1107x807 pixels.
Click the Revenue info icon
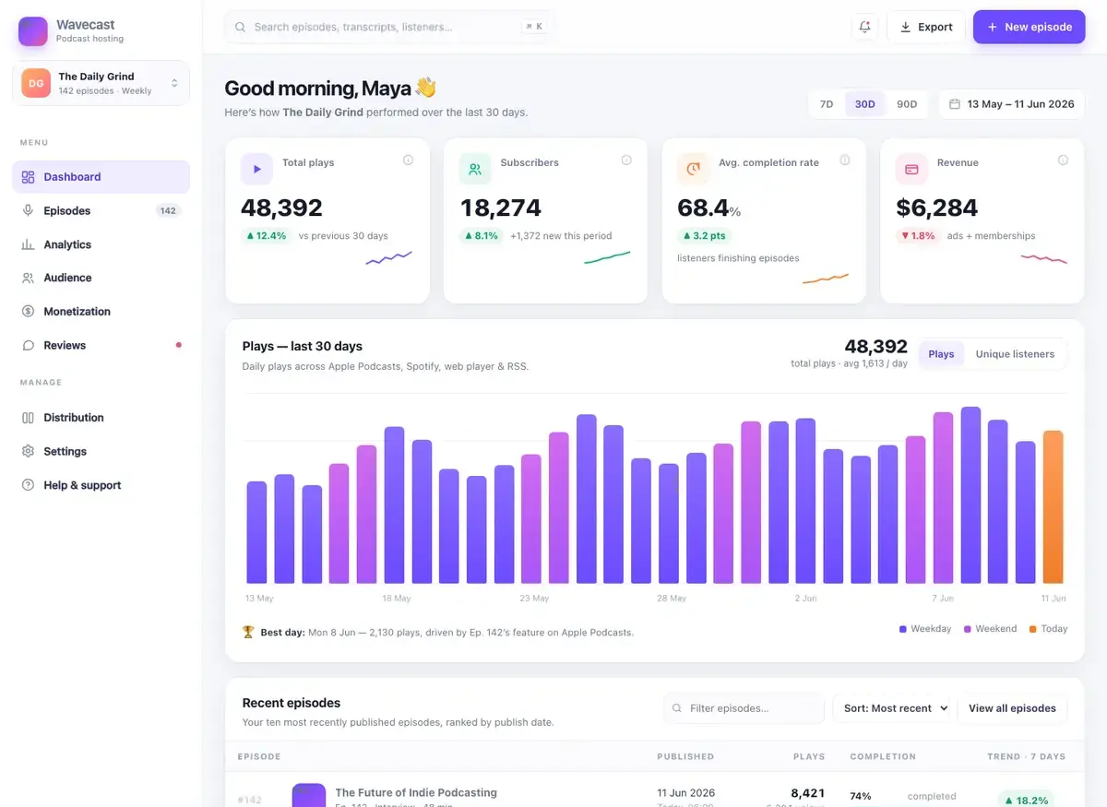[x=1063, y=160]
